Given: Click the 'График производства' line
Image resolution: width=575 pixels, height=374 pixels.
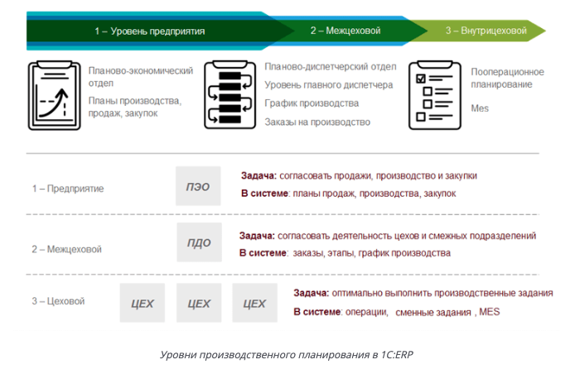Looking at the screenshot, I should (312, 103).
